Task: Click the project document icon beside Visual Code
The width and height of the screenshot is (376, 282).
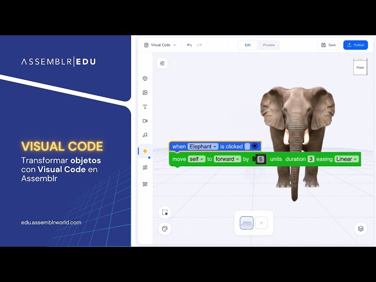Action: click(146, 45)
